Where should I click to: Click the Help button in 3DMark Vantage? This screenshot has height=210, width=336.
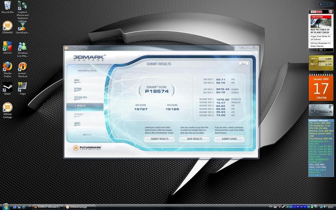click(x=243, y=64)
